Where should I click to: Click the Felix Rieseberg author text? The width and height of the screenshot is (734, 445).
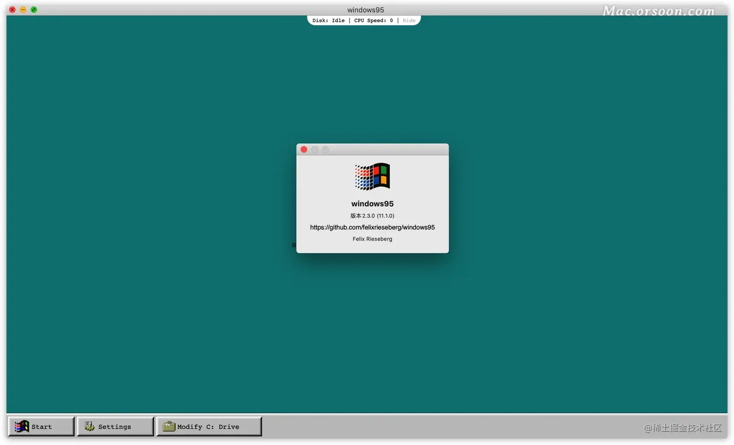372,239
